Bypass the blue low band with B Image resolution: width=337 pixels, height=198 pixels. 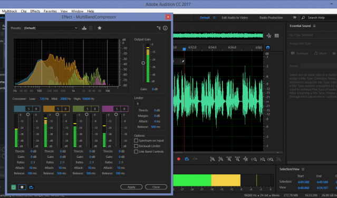click(x=36, y=109)
